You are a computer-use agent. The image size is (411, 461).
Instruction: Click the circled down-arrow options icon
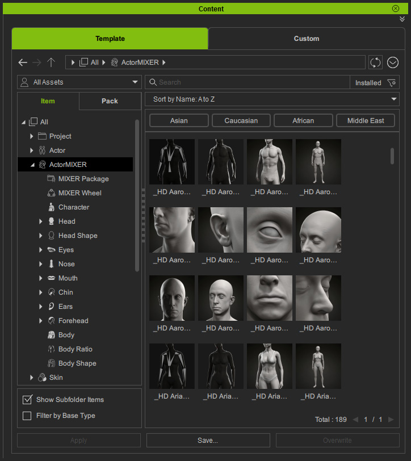pyautogui.click(x=393, y=62)
